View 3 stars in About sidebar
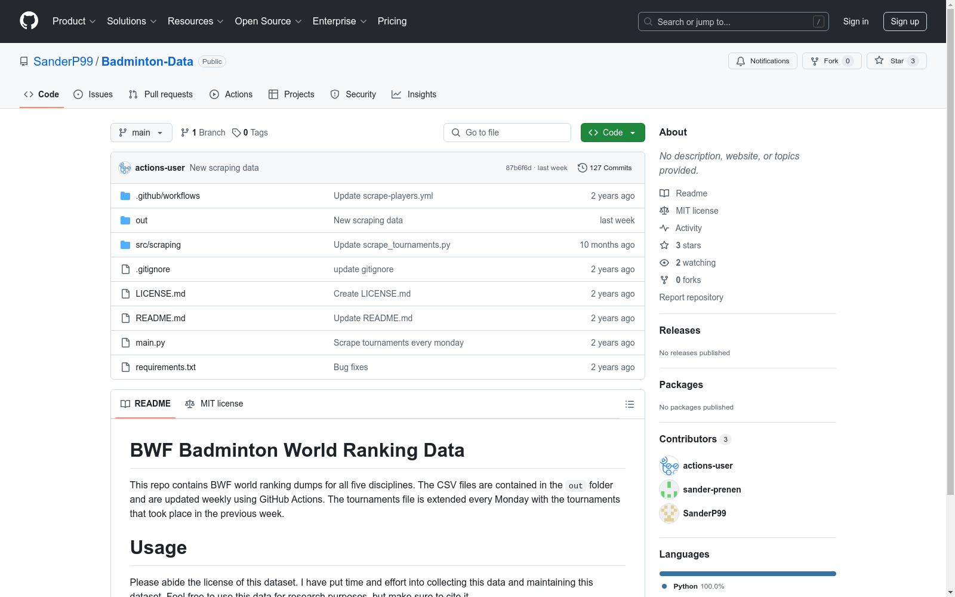 coord(680,245)
